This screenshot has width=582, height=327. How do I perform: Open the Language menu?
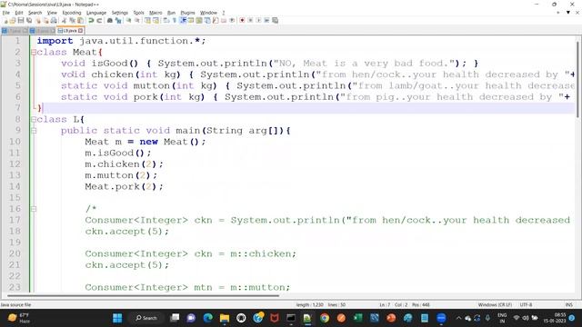click(96, 13)
